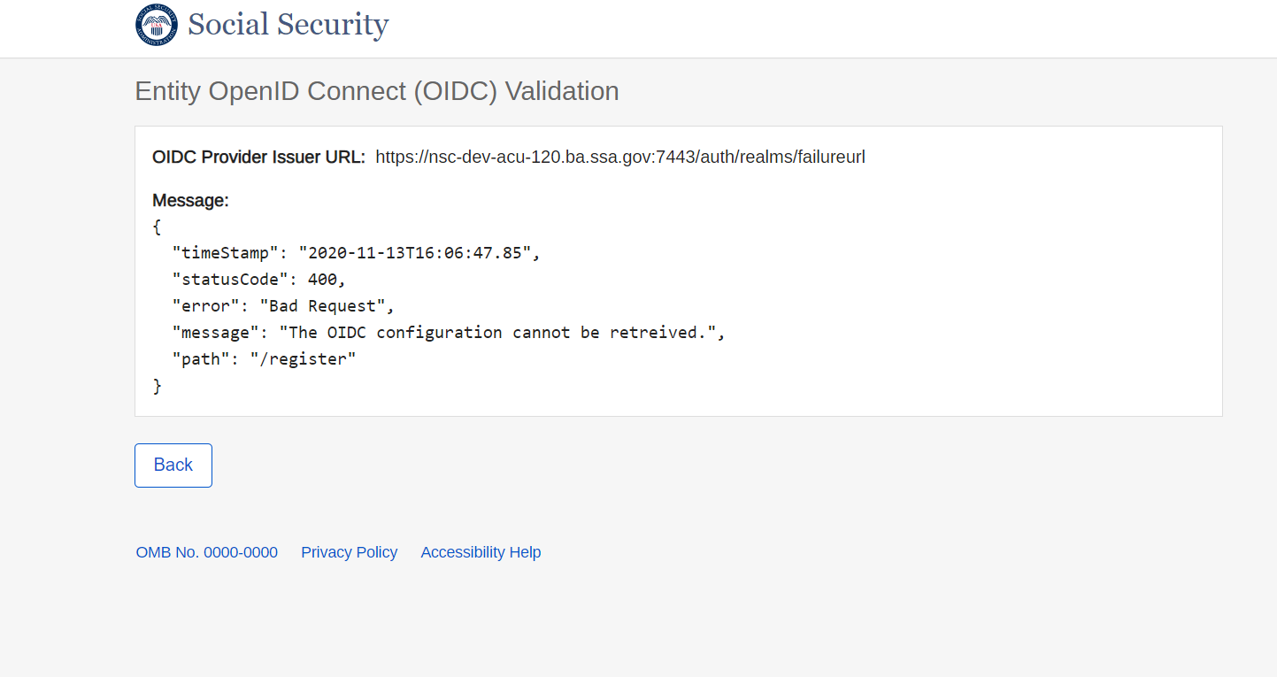Viewport: 1277px width, 677px height.
Task: Open the Privacy Policy link
Action: point(349,552)
